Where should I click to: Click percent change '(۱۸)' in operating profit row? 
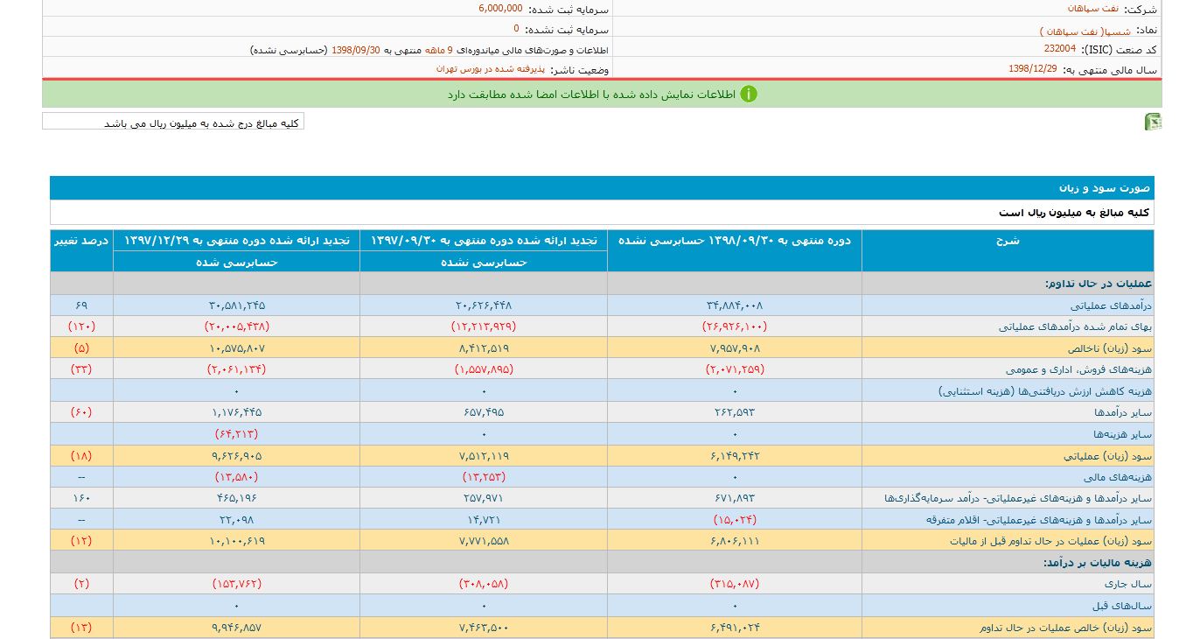pos(81,455)
